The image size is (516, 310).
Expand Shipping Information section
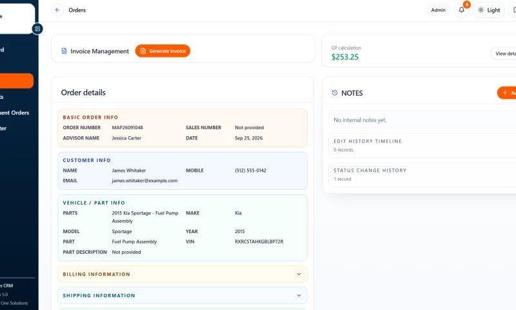(183, 296)
